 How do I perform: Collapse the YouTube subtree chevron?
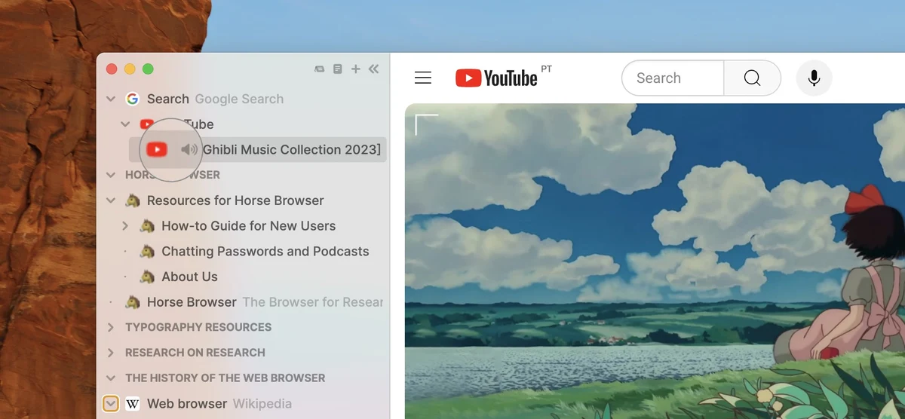126,124
